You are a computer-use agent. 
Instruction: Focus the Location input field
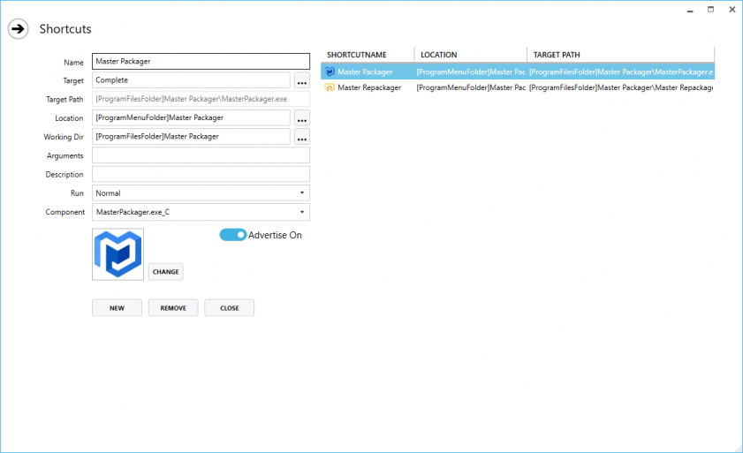191,118
